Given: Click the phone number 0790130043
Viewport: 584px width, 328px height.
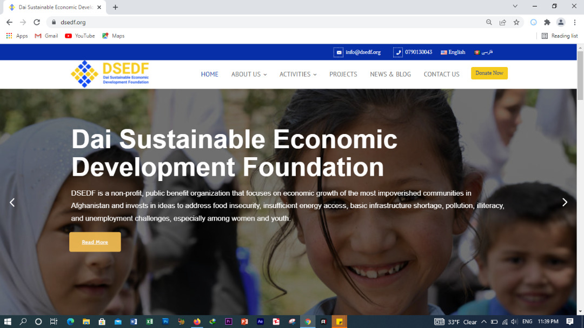Looking at the screenshot, I should pos(413,52).
